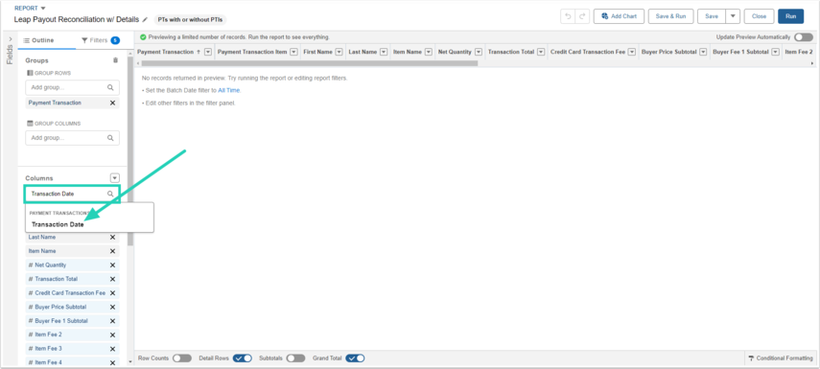This screenshot has width=820, height=369.
Task: Toggle Update Preview Automatically switch
Action: tap(804, 37)
